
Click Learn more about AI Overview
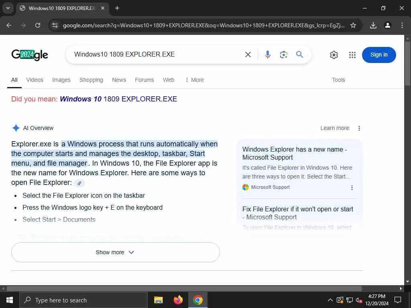click(335, 128)
